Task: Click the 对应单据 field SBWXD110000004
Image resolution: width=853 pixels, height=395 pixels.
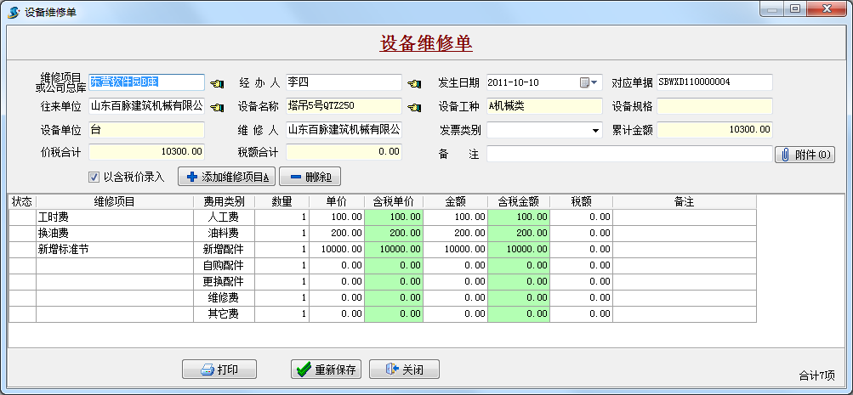Action: coord(714,82)
